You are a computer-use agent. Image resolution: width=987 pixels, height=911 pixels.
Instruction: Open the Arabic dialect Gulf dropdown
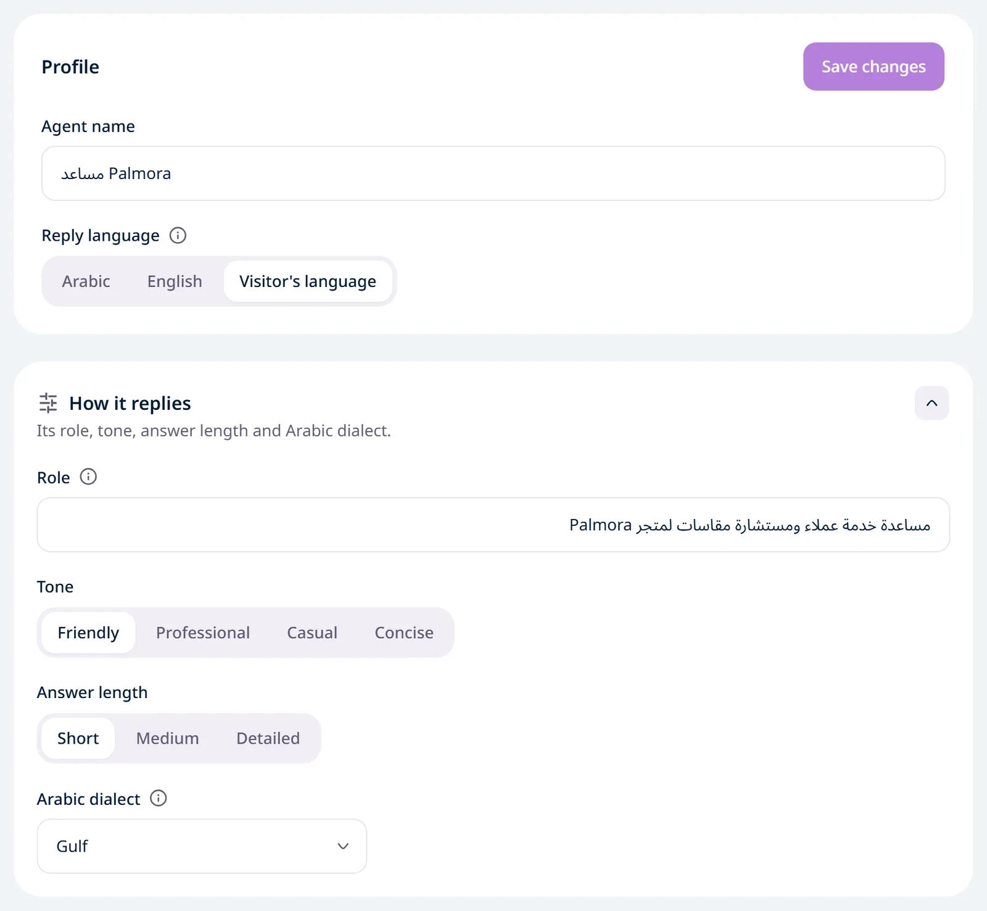pos(202,846)
